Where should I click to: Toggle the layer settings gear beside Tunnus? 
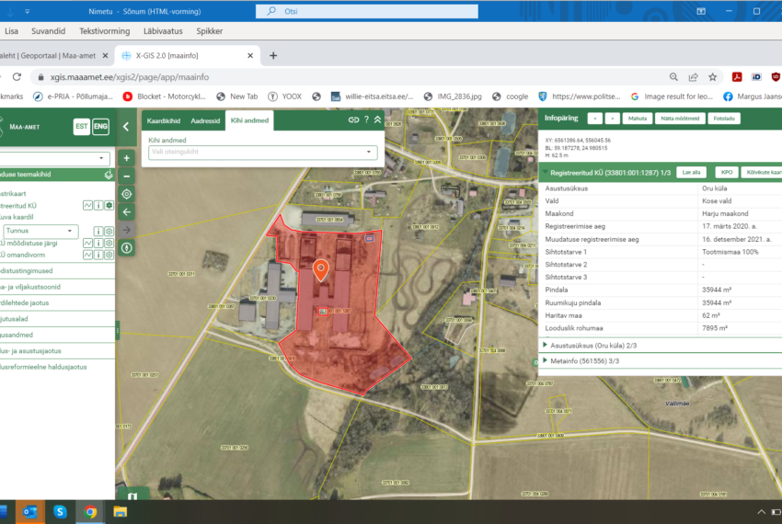[109, 231]
